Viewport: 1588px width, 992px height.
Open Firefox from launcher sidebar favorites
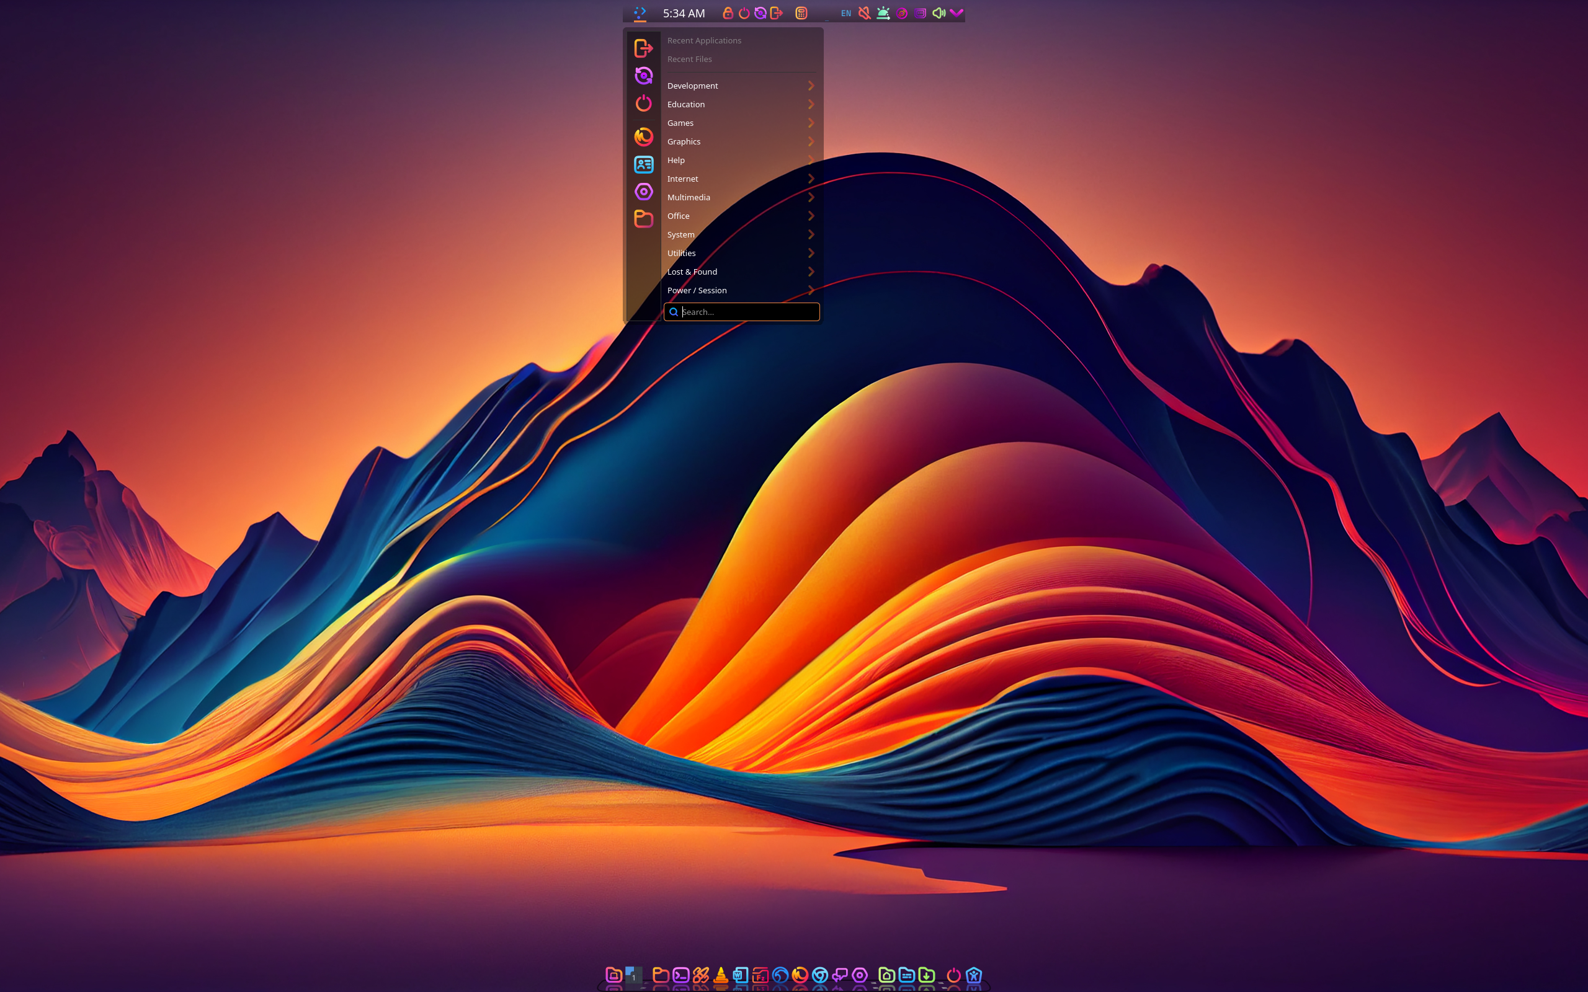coord(643,136)
